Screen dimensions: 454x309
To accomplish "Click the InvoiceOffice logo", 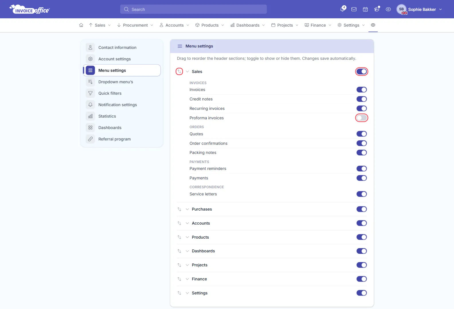I will coord(30,9).
